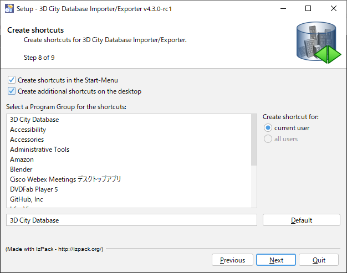
Task: Choose DVDFab Player 5 group
Action: 129,189
